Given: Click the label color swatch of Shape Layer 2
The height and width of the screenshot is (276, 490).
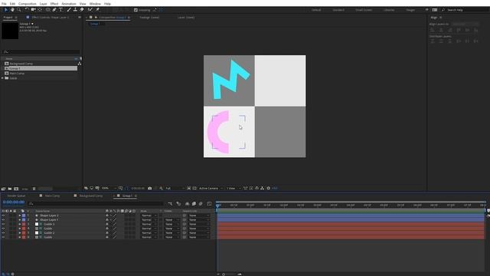Looking at the screenshot, I should click(x=24, y=215).
